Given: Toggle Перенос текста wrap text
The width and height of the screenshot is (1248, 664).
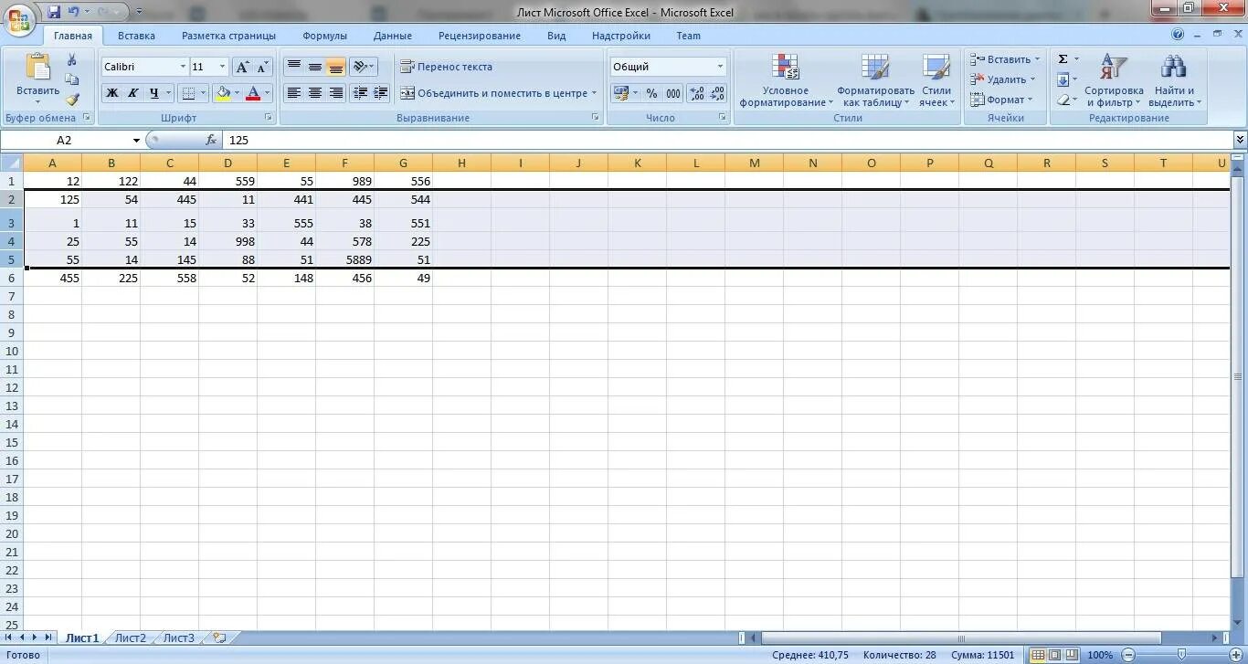Looking at the screenshot, I should [446, 67].
